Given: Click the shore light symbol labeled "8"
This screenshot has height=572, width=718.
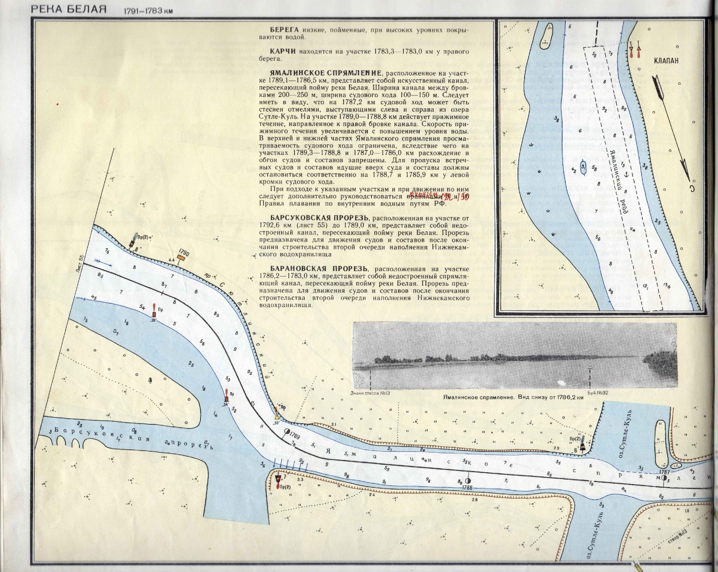Looking at the screenshot, I should 133,240.
